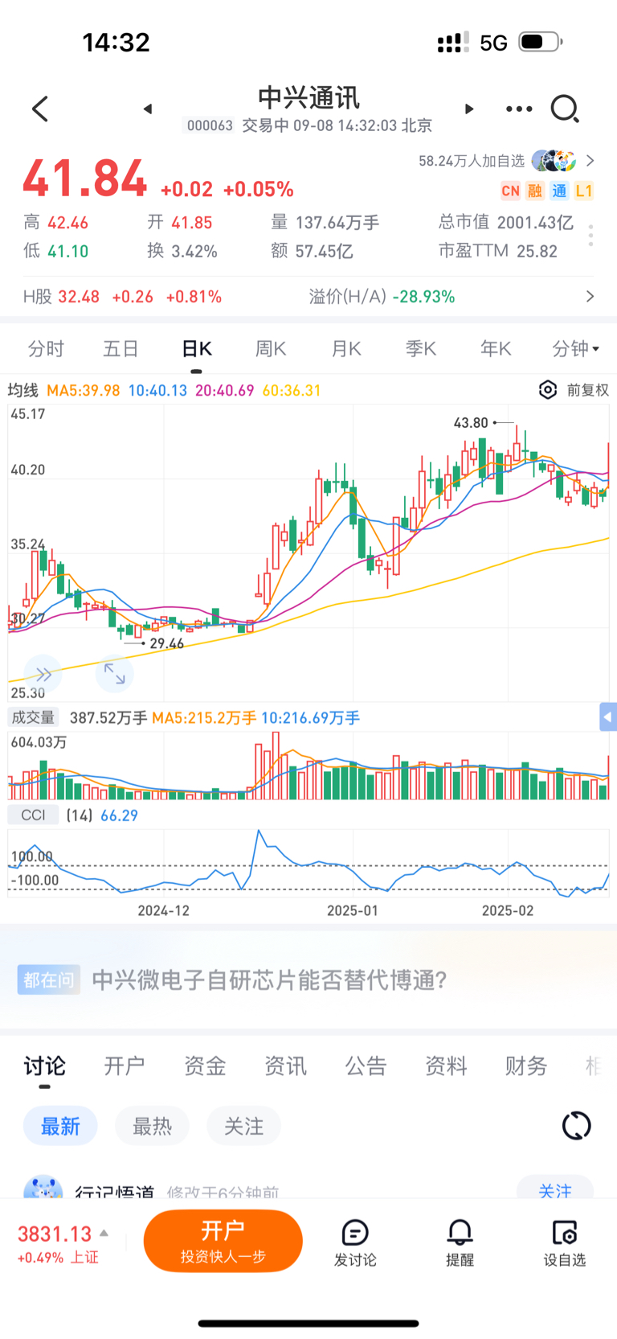
Task: Select the 讨论 section tab
Action: [44, 1066]
